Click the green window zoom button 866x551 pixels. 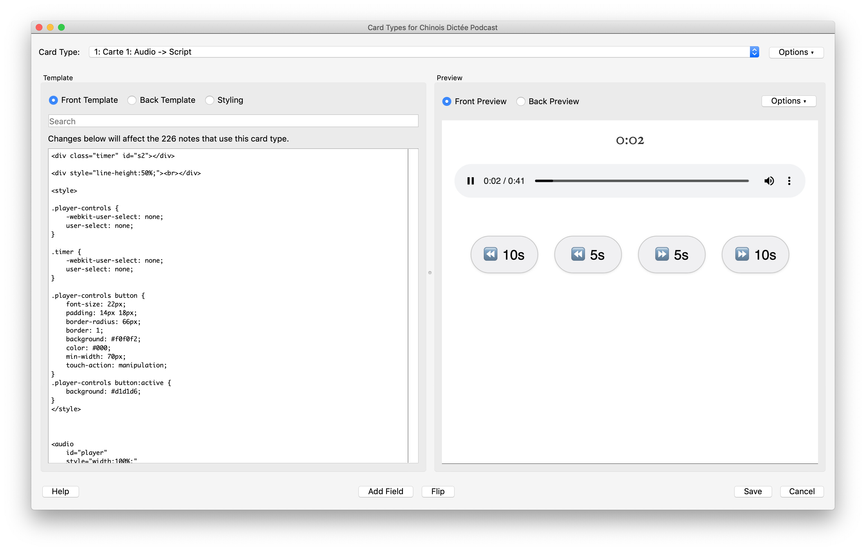(61, 27)
